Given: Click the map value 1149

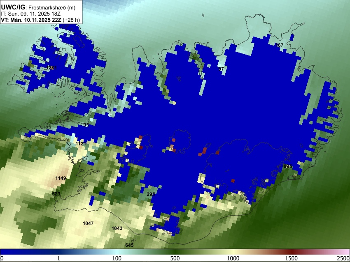Looking at the screenshot, I should point(61,178).
